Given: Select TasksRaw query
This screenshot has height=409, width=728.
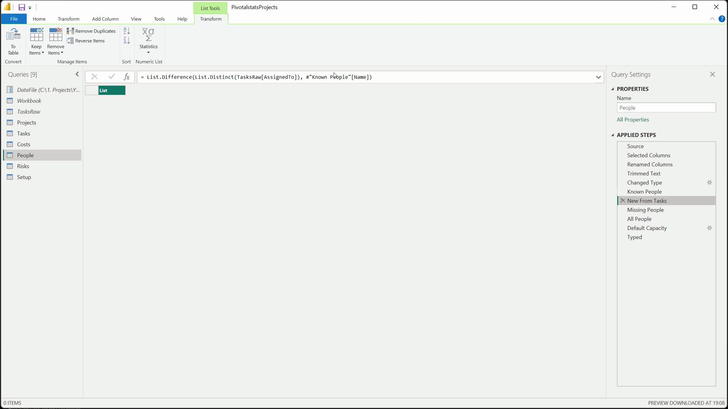Looking at the screenshot, I should [43, 111].
